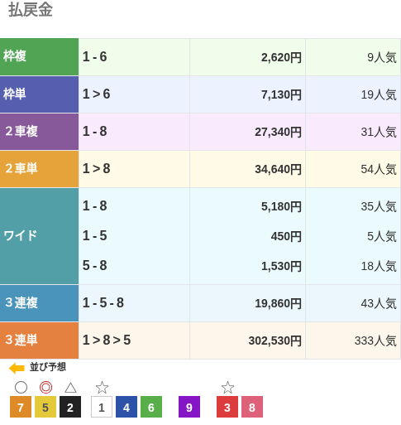Image resolution: width=401 pixels, height=425 pixels.
Task: Select the 枠複 row header
Action: [x=39, y=56]
